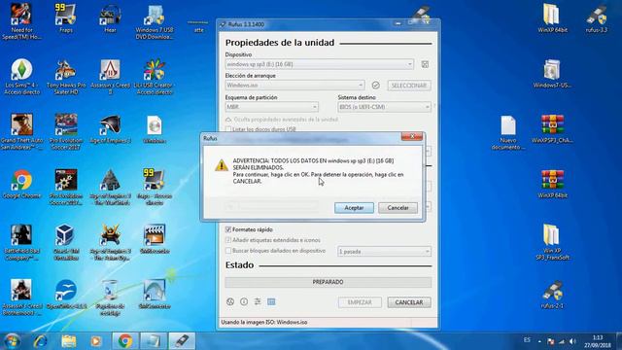Viewport: 622px width, 350px height.
Task: Open OpenOffice desktop shortcut
Action: tap(66, 294)
